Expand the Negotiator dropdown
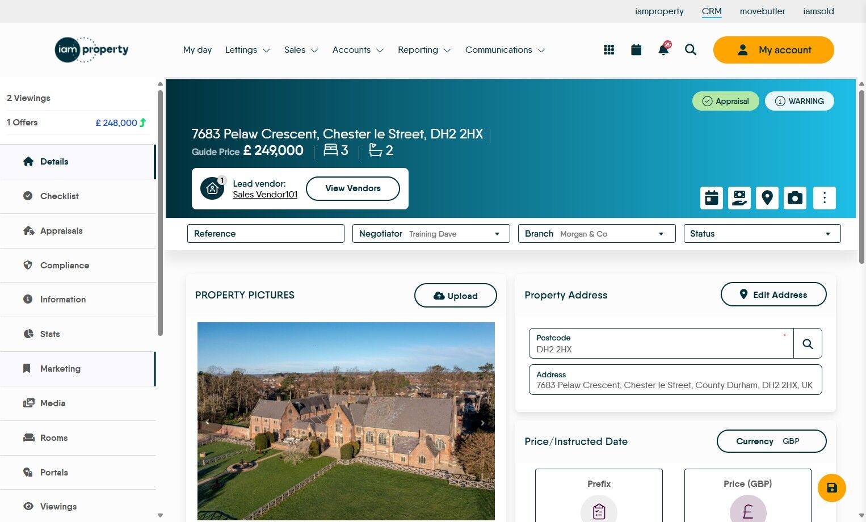 point(431,234)
